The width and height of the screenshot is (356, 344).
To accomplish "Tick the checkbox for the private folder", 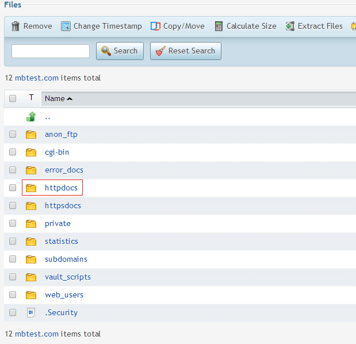I will (13, 224).
